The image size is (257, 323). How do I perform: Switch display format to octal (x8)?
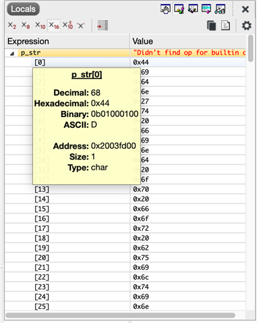pyautogui.click(x=26, y=26)
